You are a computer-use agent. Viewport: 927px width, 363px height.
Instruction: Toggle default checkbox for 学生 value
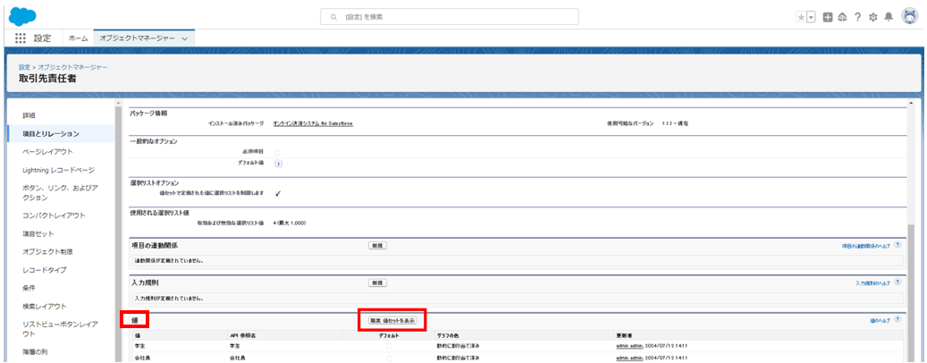(388, 345)
